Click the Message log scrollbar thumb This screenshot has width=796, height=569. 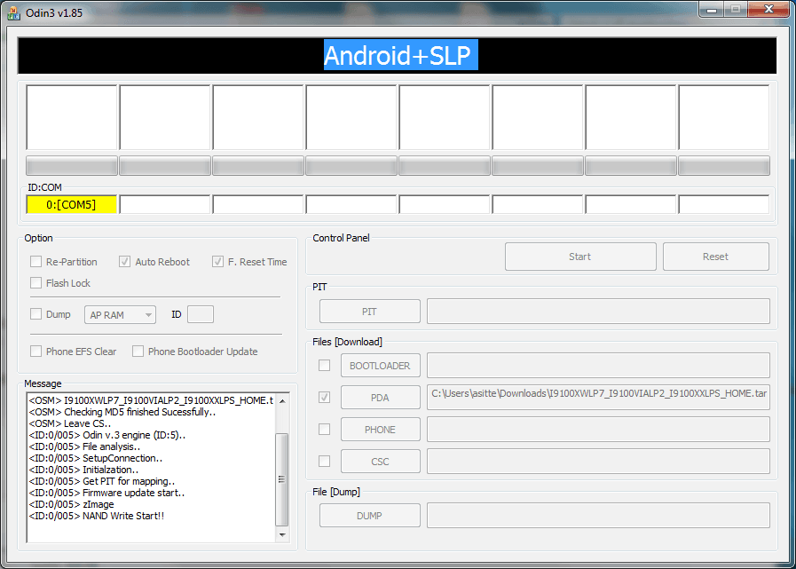click(x=281, y=479)
